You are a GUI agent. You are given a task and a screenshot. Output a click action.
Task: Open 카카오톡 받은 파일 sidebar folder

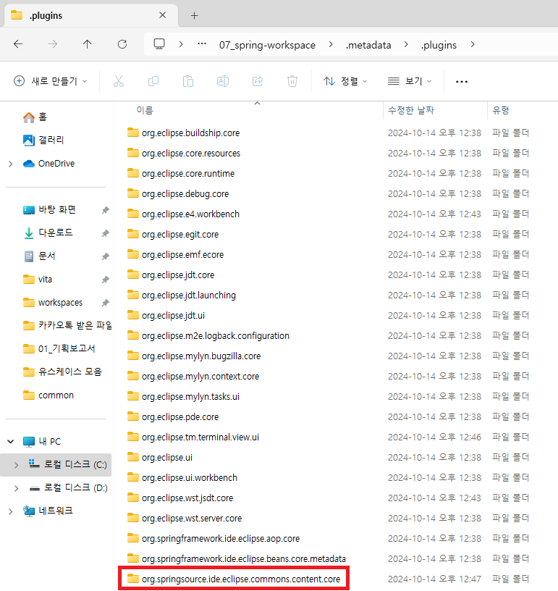[67, 326]
